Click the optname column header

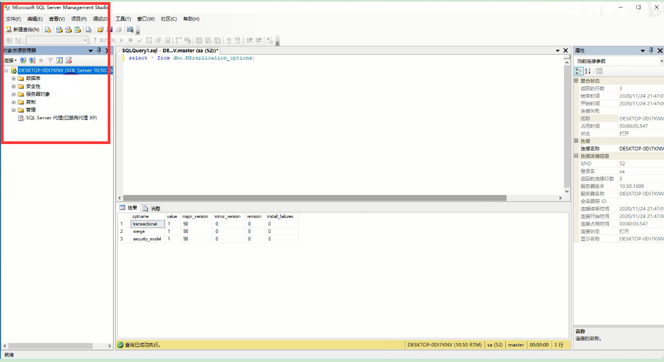point(148,216)
